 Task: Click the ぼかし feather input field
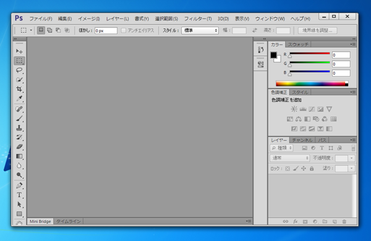click(x=106, y=31)
